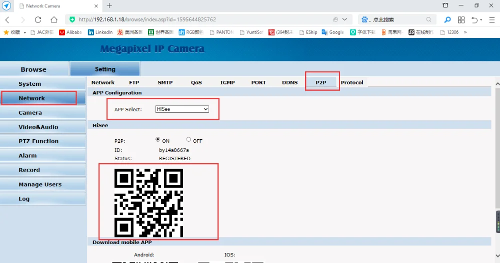Open the APP Select HiSee dropdown
Screen dimensions: 500x263
coord(182,109)
